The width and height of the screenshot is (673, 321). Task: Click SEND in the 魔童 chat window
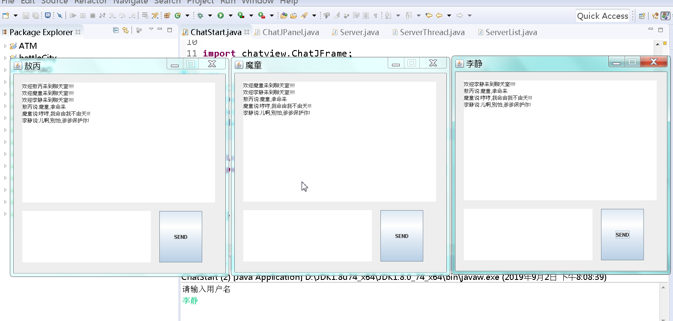pos(402,236)
